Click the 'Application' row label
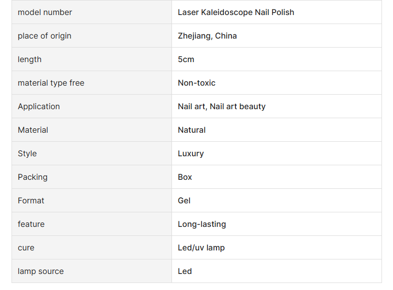Screen dimensions: 393x290 [39, 107]
